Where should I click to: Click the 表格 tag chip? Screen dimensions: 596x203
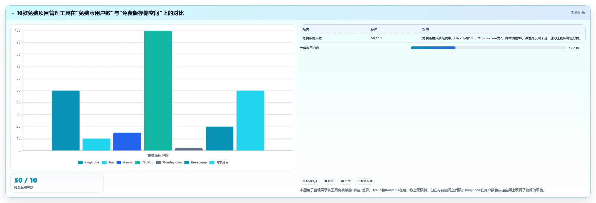pyautogui.click(x=329, y=181)
